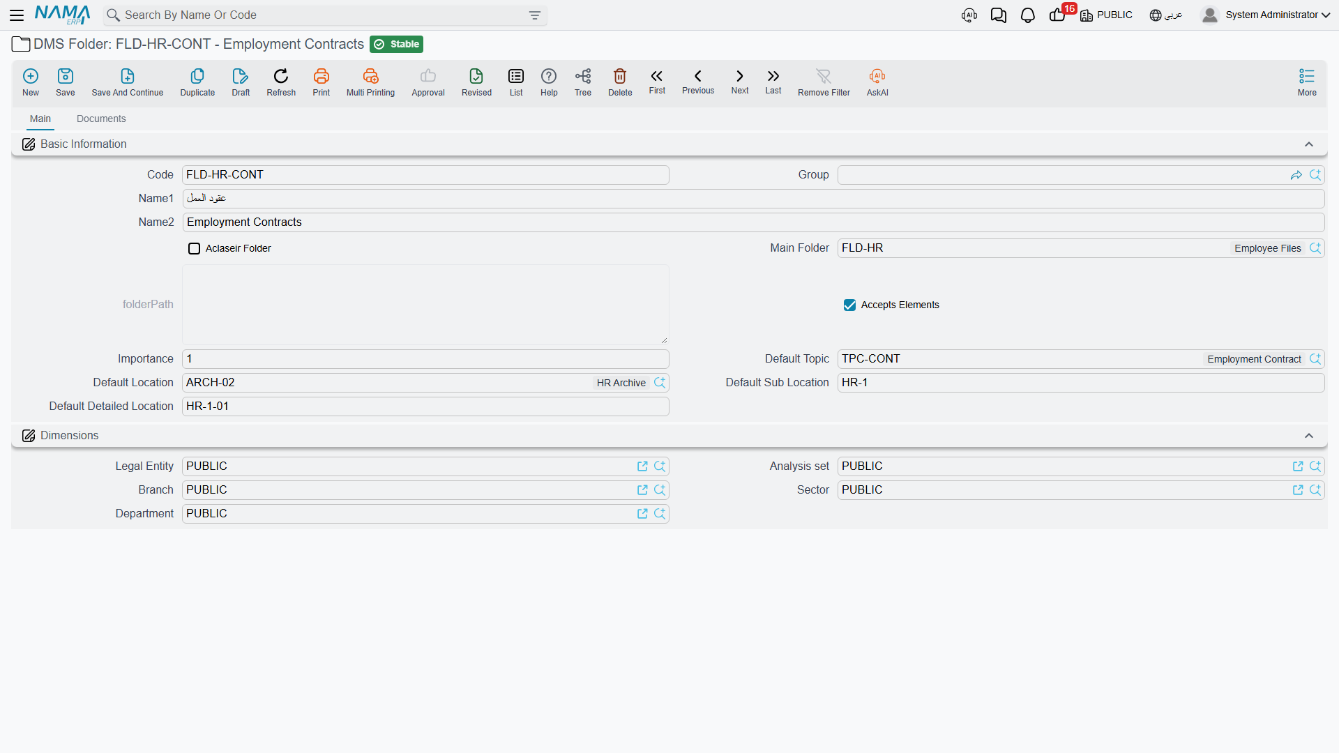Open Sector lookup search icon
This screenshot has width=1339, height=753.
[1315, 490]
